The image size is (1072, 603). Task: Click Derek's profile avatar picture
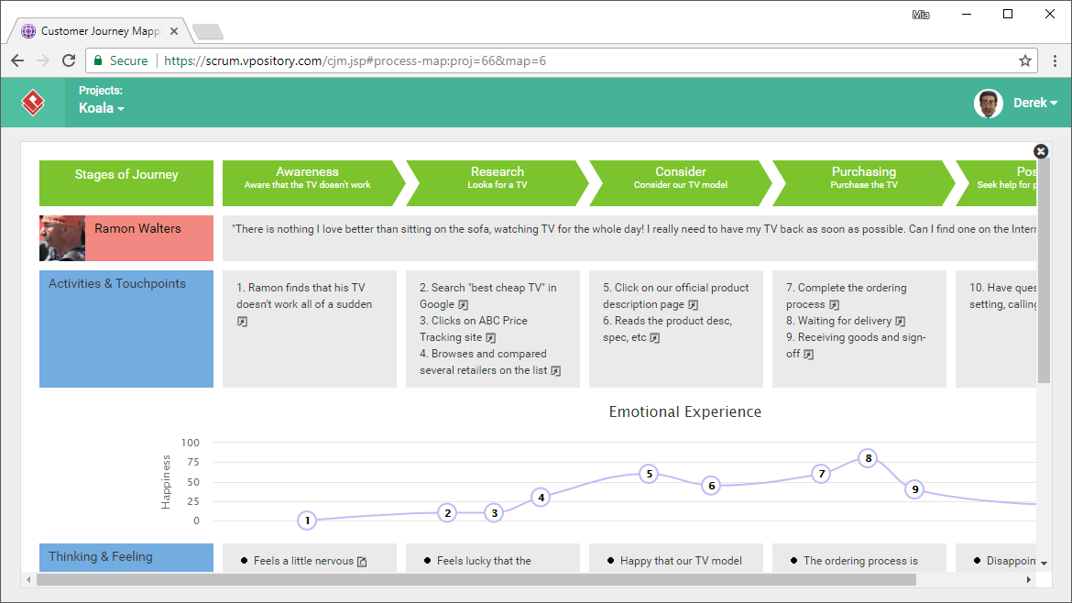click(x=989, y=104)
